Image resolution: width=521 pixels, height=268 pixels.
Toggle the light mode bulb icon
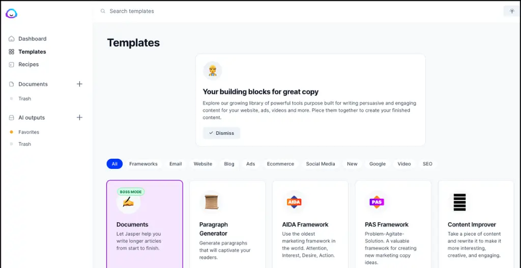coord(511,11)
